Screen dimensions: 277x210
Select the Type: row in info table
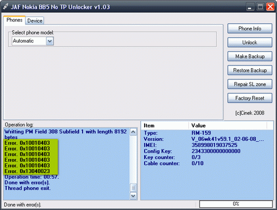click(x=207, y=133)
